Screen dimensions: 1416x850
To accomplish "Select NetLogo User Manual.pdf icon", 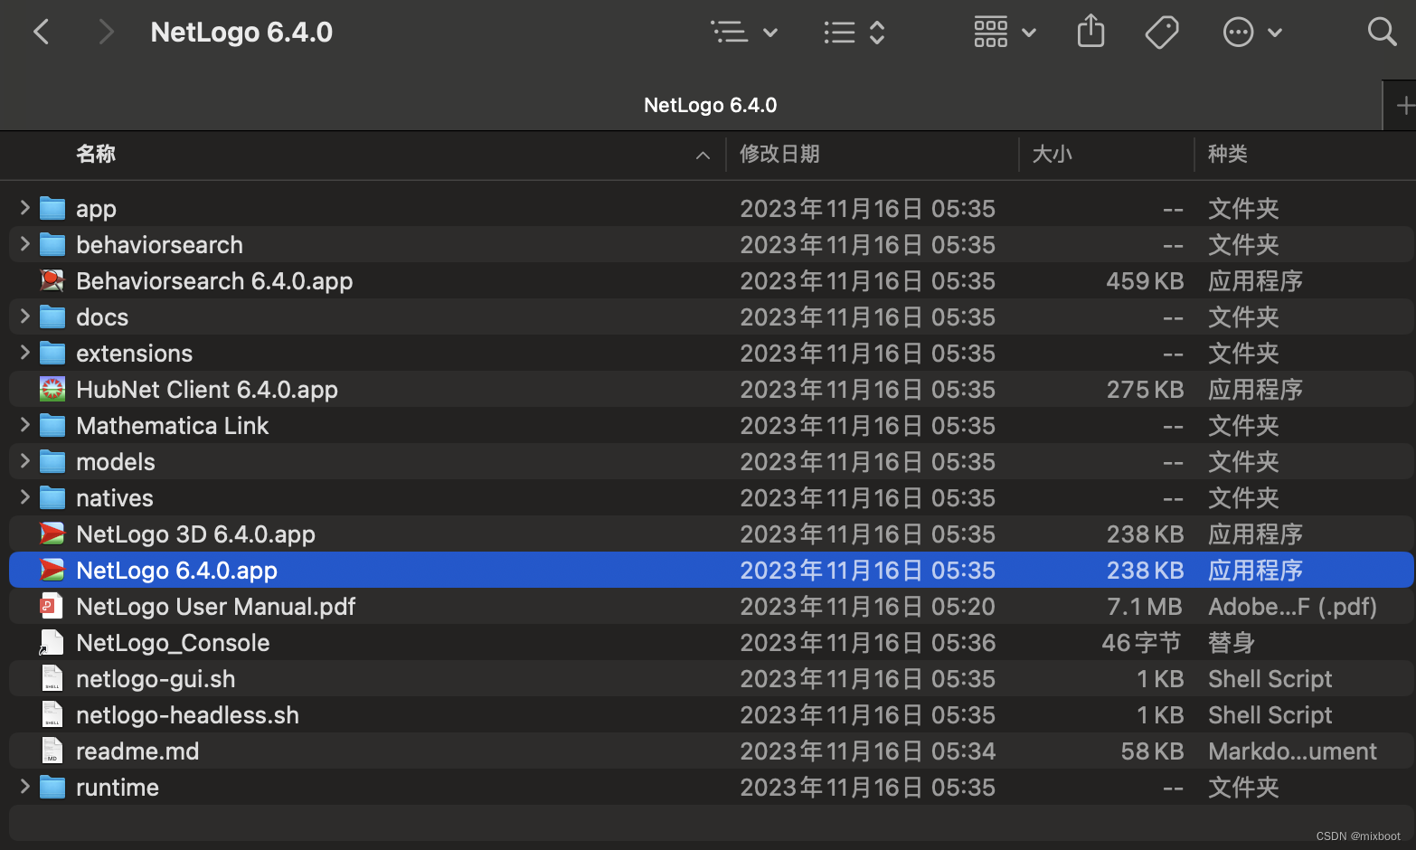I will click(x=52, y=606).
